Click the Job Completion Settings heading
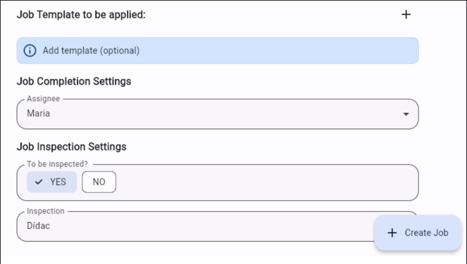Viewport: 467px width, 264px height. coord(74,81)
